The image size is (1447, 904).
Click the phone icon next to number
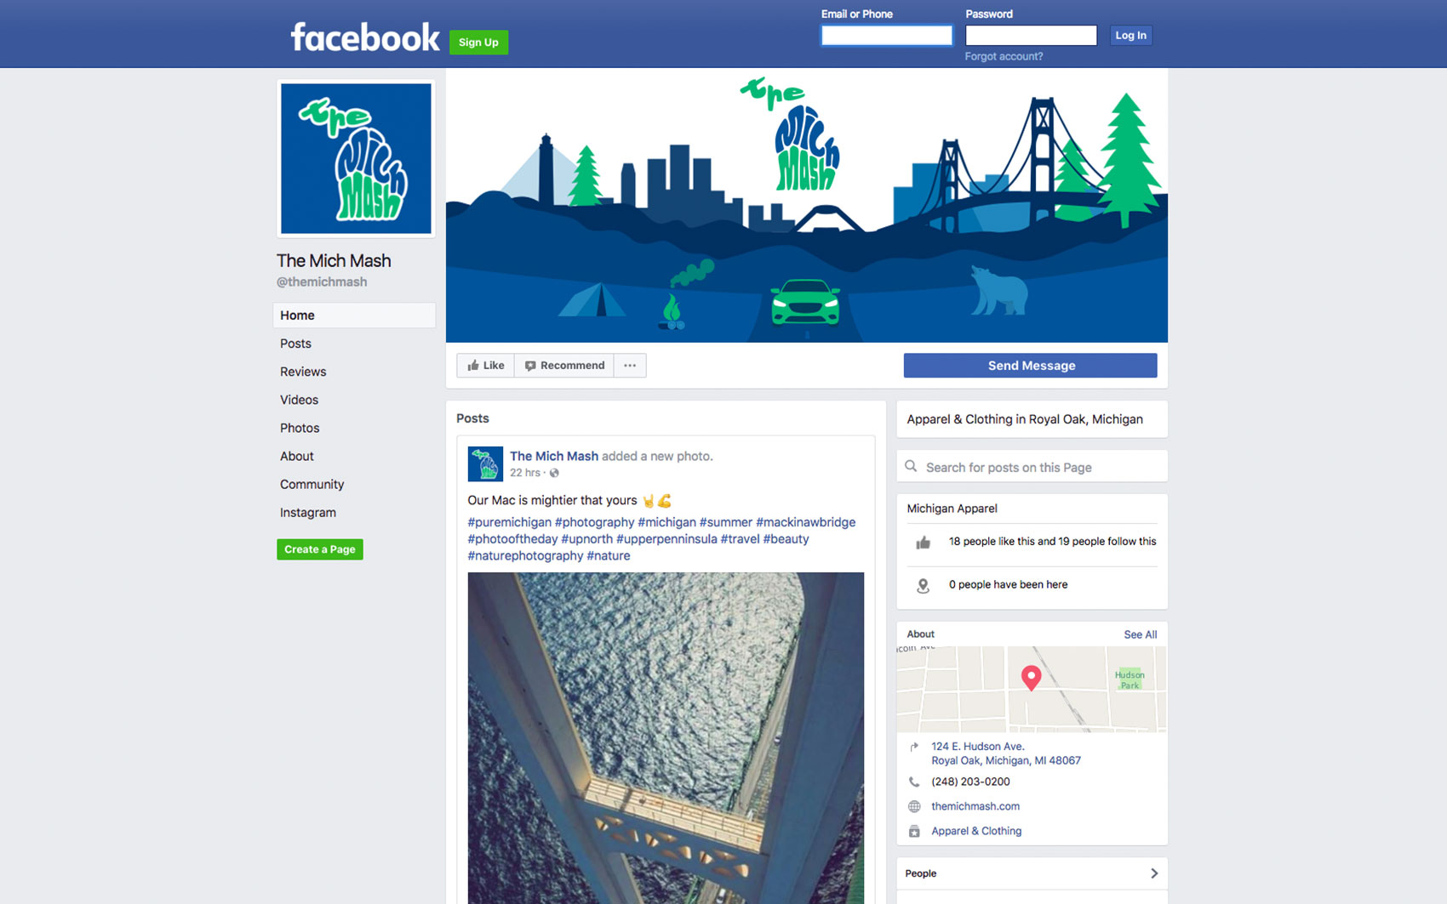(x=914, y=782)
